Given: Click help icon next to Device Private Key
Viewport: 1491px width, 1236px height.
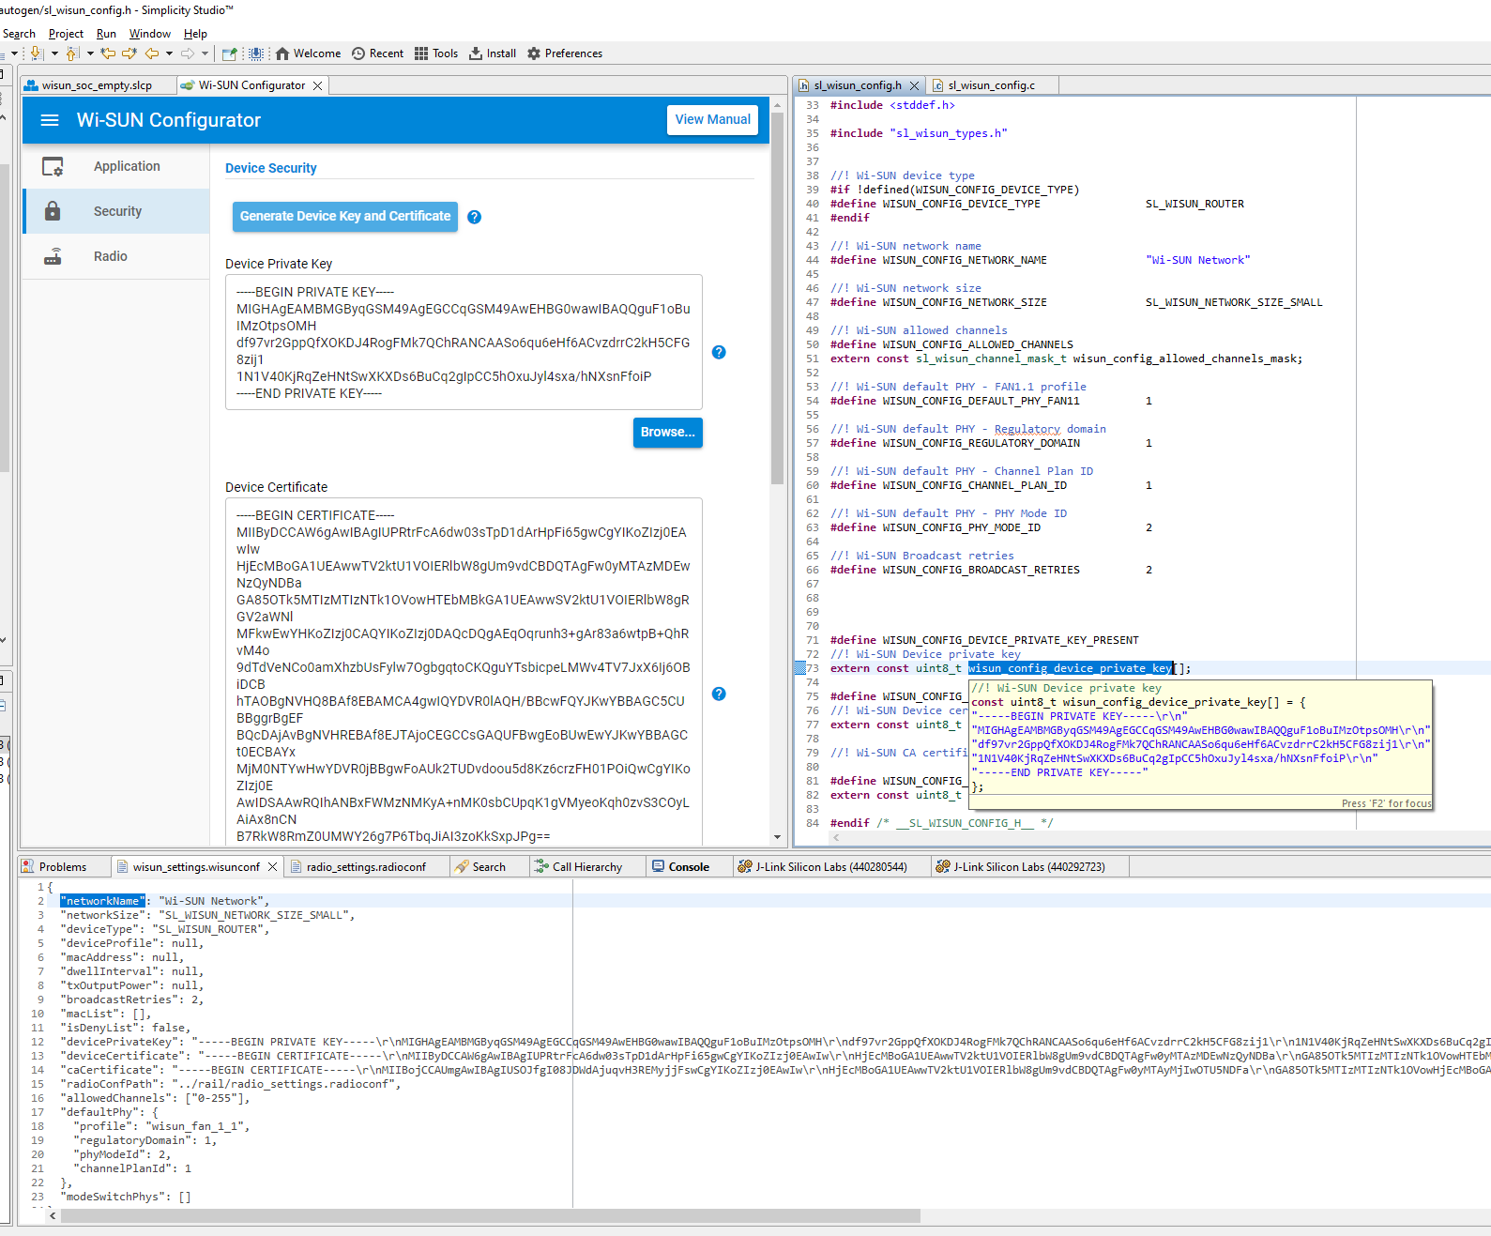Looking at the screenshot, I should point(719,352).
